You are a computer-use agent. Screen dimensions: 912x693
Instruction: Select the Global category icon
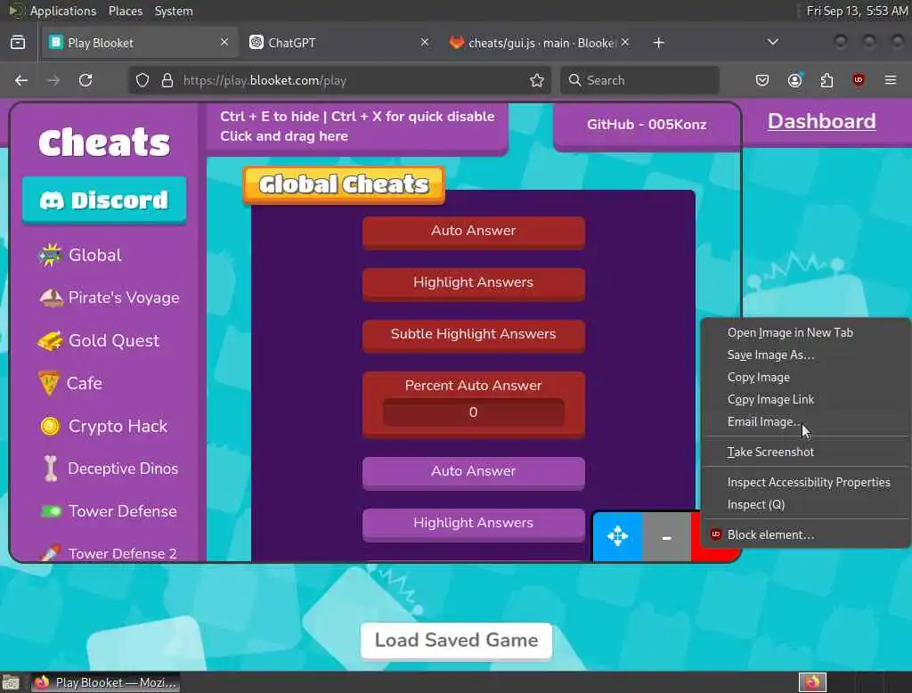click(x=50, y=255)
